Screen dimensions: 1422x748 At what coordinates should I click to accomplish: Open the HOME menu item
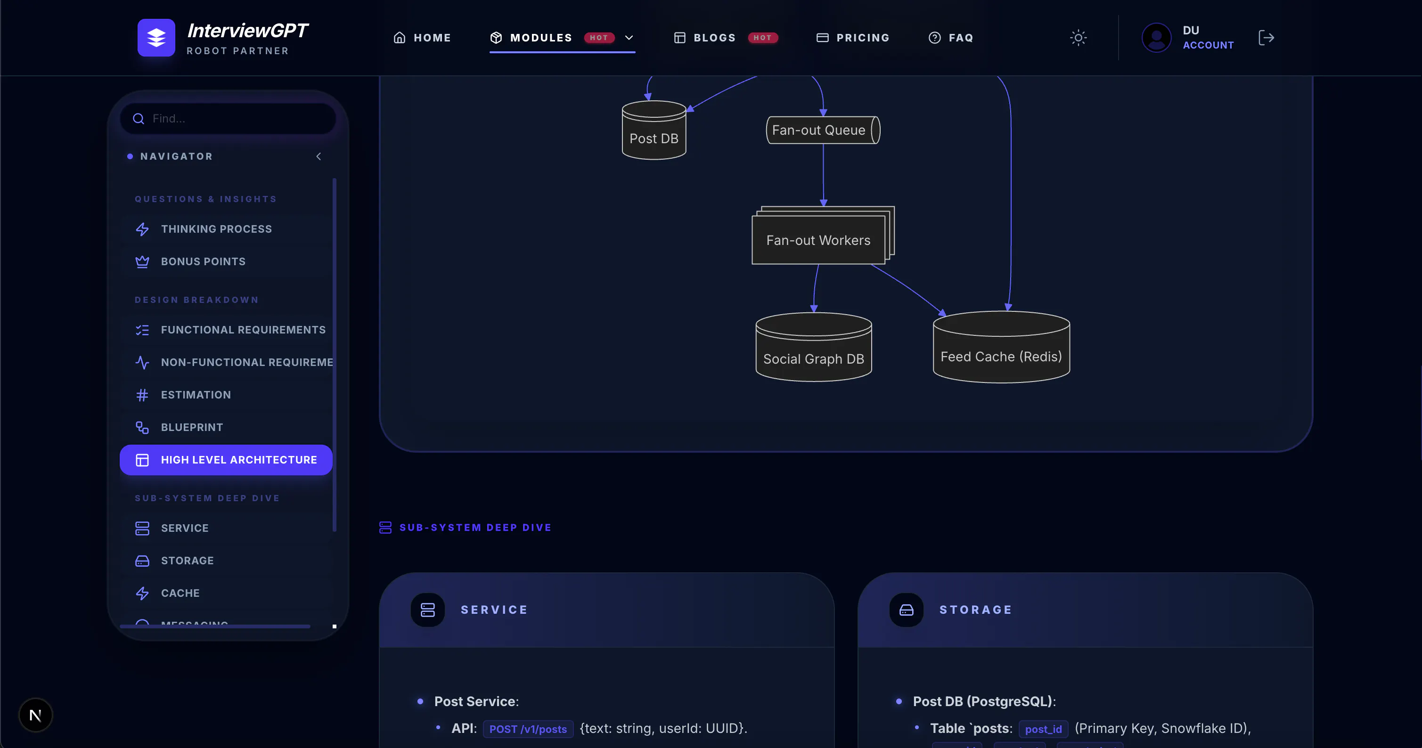[422, 38]
